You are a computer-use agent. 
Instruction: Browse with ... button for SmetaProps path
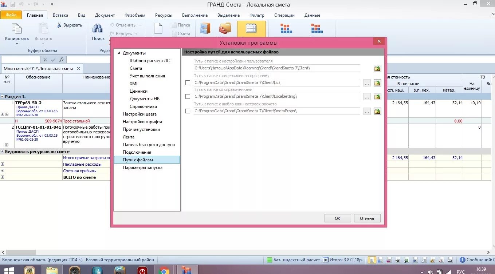coord(367,111)
